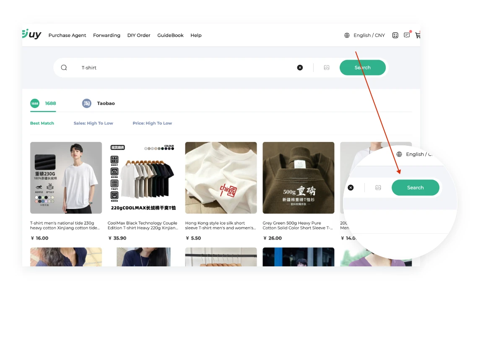
Task: Switch to the Taobao tab
Action: point(106,103)
